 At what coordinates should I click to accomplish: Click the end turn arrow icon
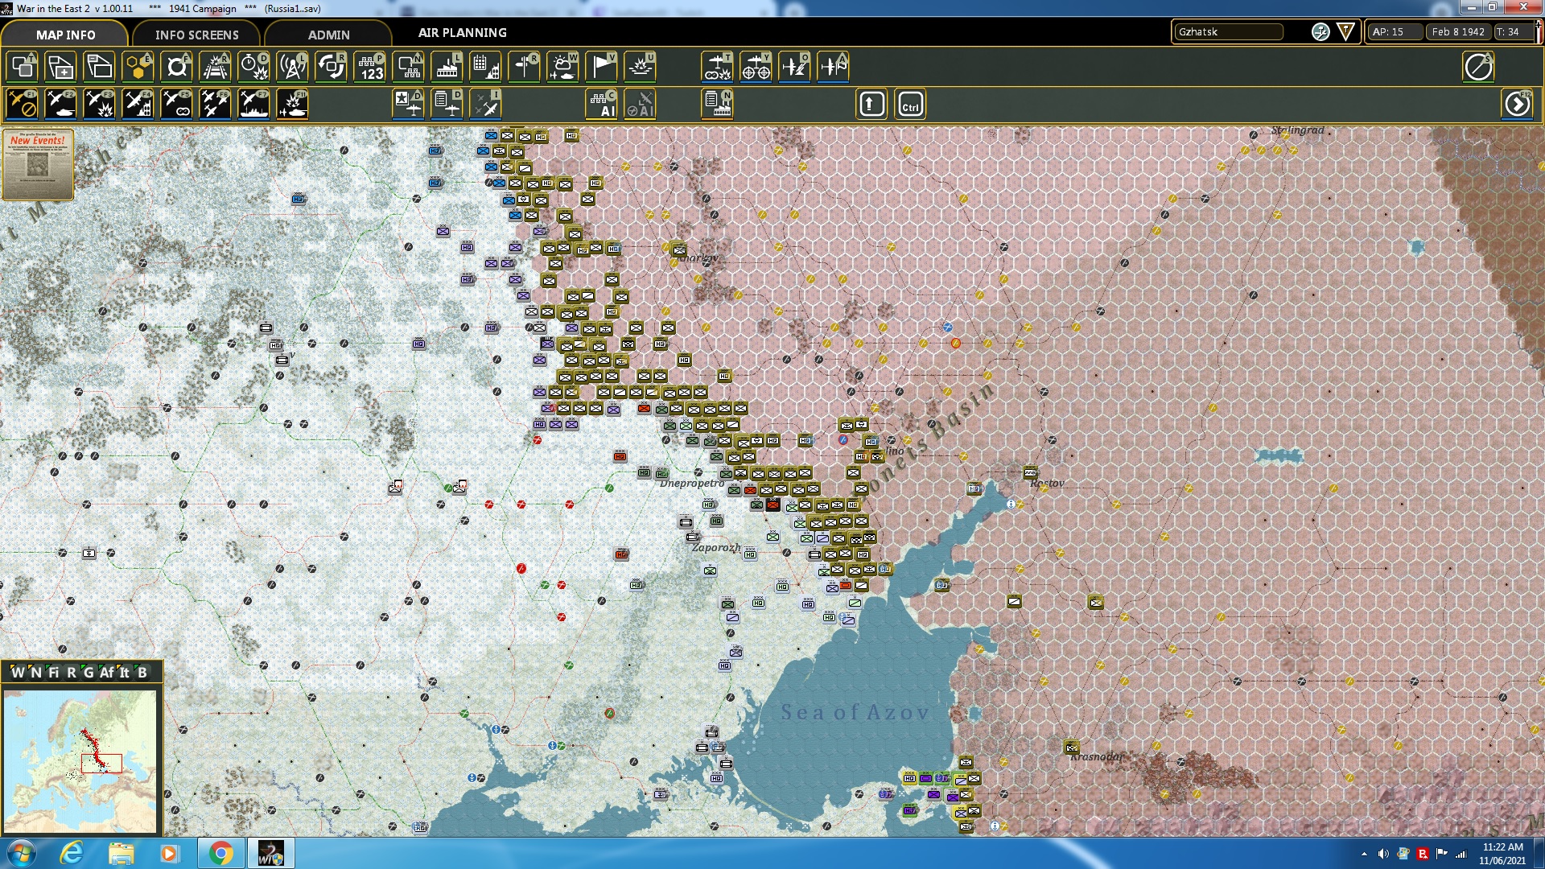[x=1518, y=105]
